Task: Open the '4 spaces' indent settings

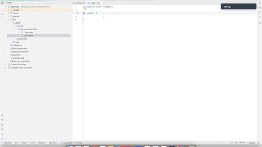Action: click(251, 143)
